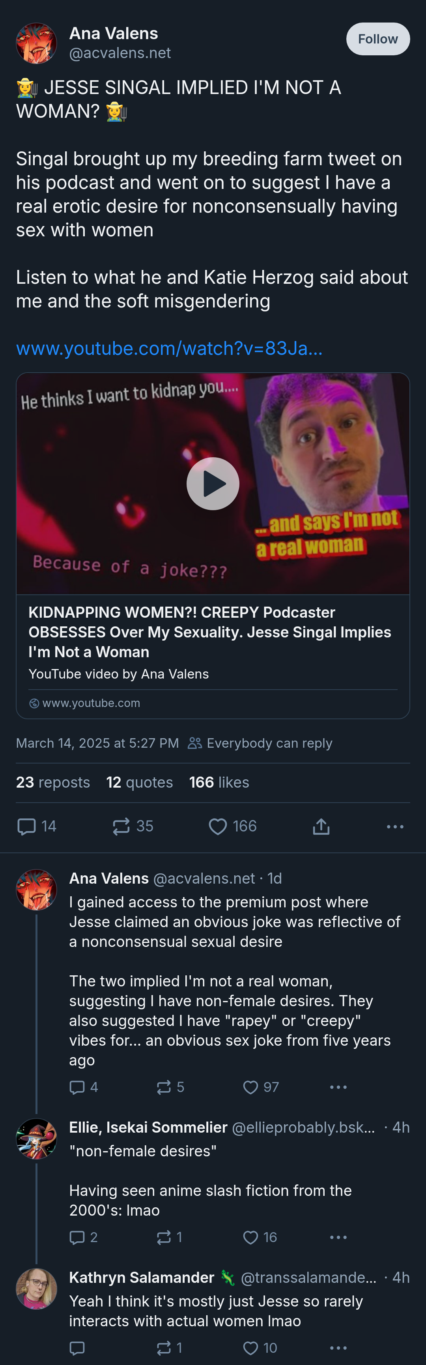Open more options on Ellie's comment
This screenshot has height=1365, width=426.
pyautogui.click(x=338, y=1237)
